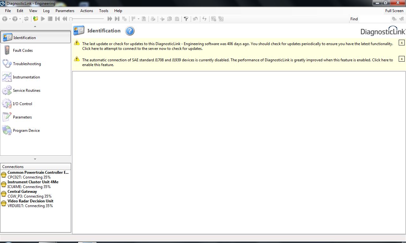Viewport: 406px width, 243px height.
Task: Open the I/O Control panel
Action: pyautogui.click(x=36, y=104)
